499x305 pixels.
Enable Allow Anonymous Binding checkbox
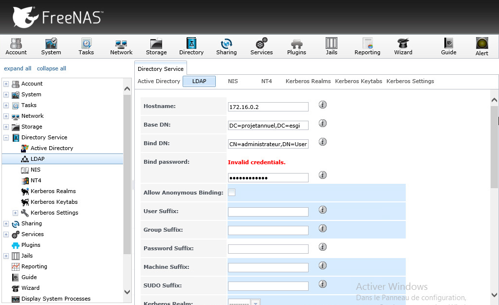[231, 192]
